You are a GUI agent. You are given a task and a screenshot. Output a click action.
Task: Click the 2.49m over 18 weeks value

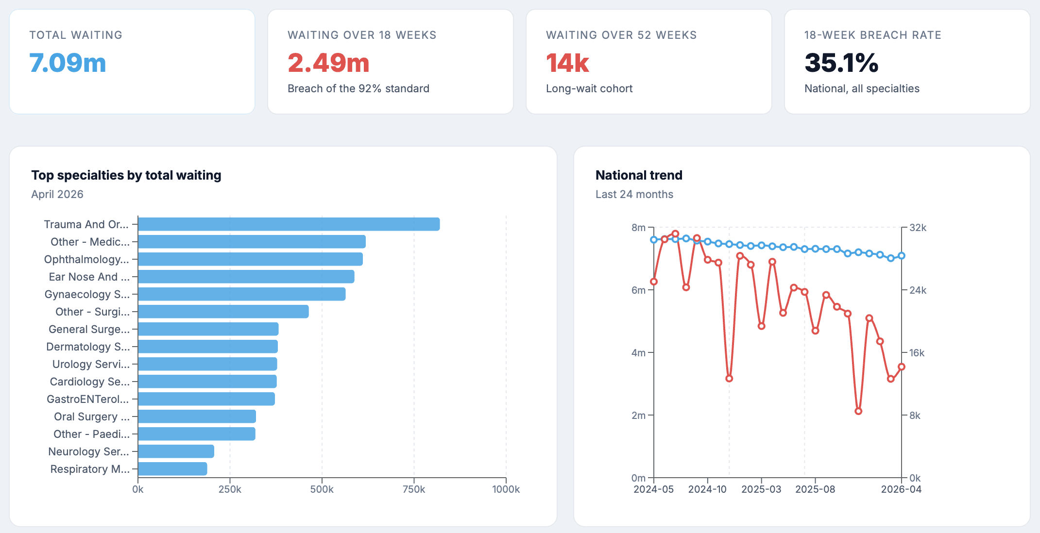[328, 63]
